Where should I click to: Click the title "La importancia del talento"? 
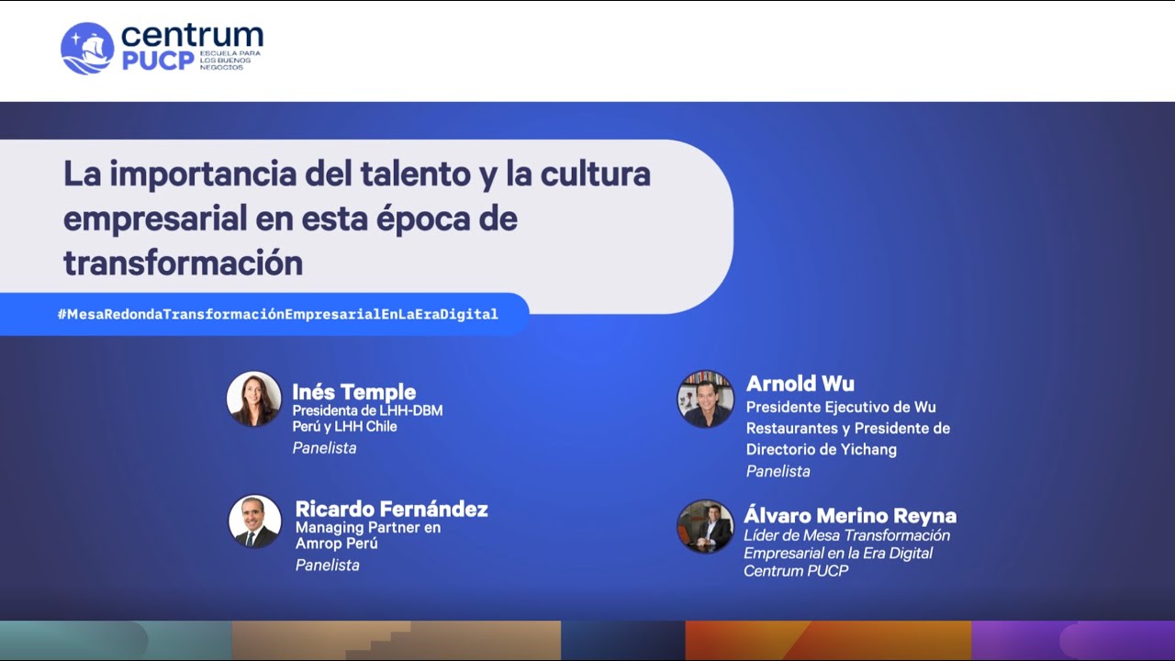click(357, 218)
